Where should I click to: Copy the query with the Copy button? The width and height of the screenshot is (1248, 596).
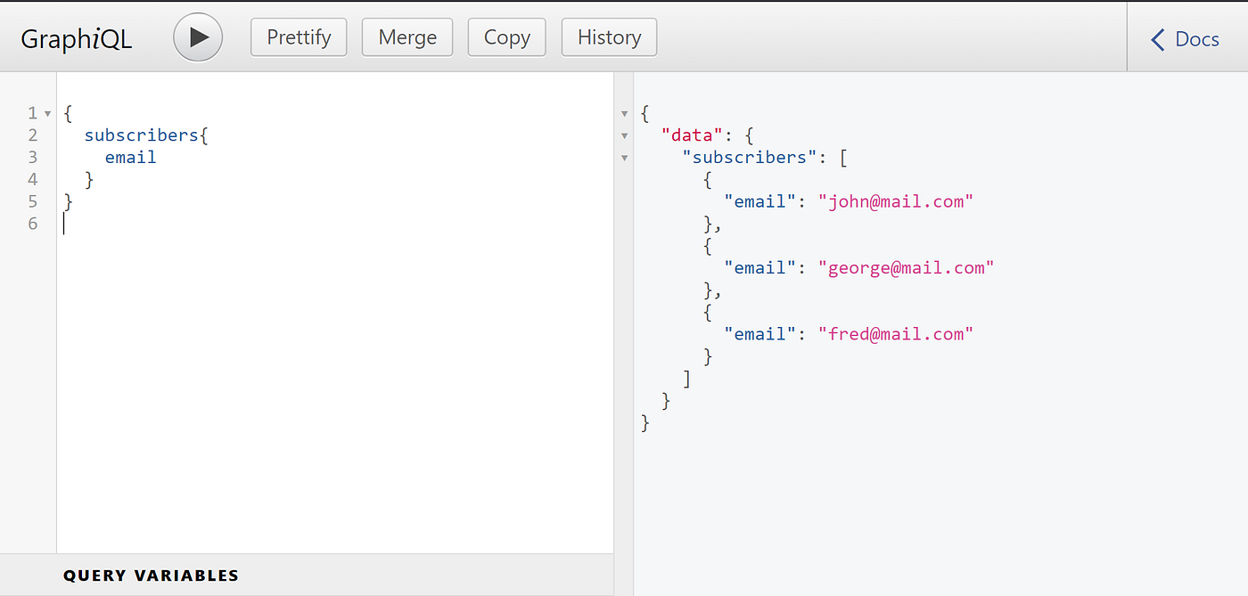[x=506, y=37]
